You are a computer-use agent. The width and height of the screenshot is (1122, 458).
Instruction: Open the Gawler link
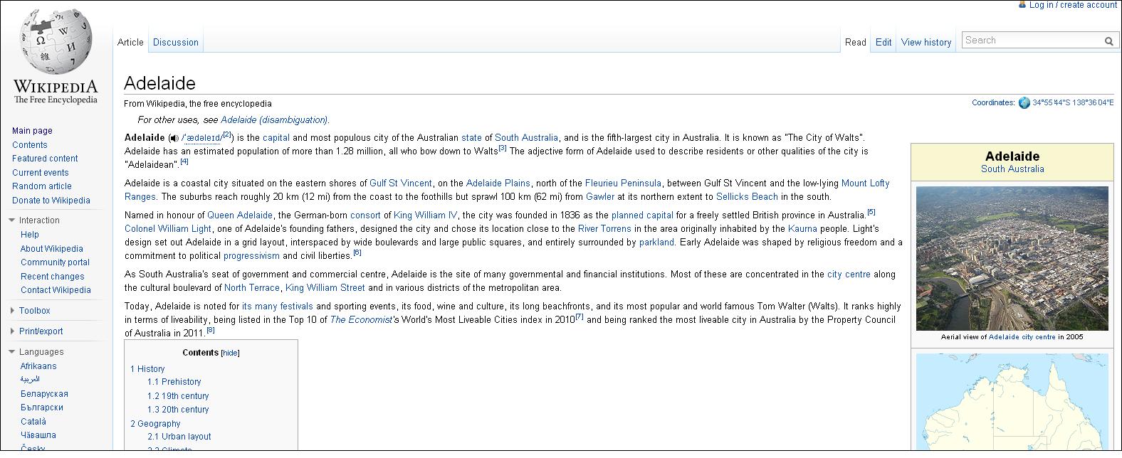click(600, 197)
